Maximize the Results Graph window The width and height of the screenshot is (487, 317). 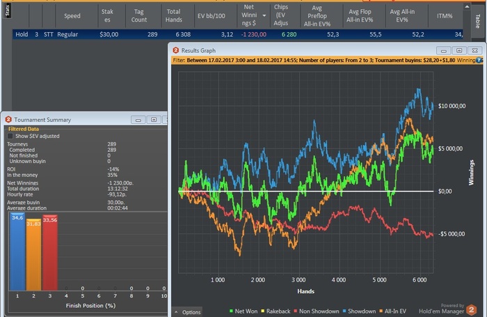tap(459, 50)
